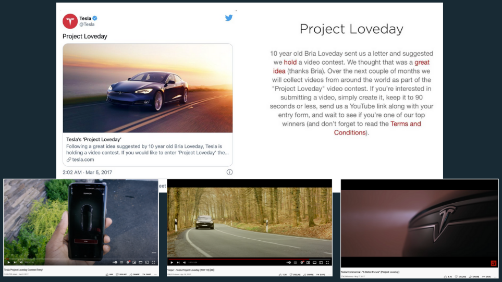Click the @Tesla handle in the tweet

[87, 24]
